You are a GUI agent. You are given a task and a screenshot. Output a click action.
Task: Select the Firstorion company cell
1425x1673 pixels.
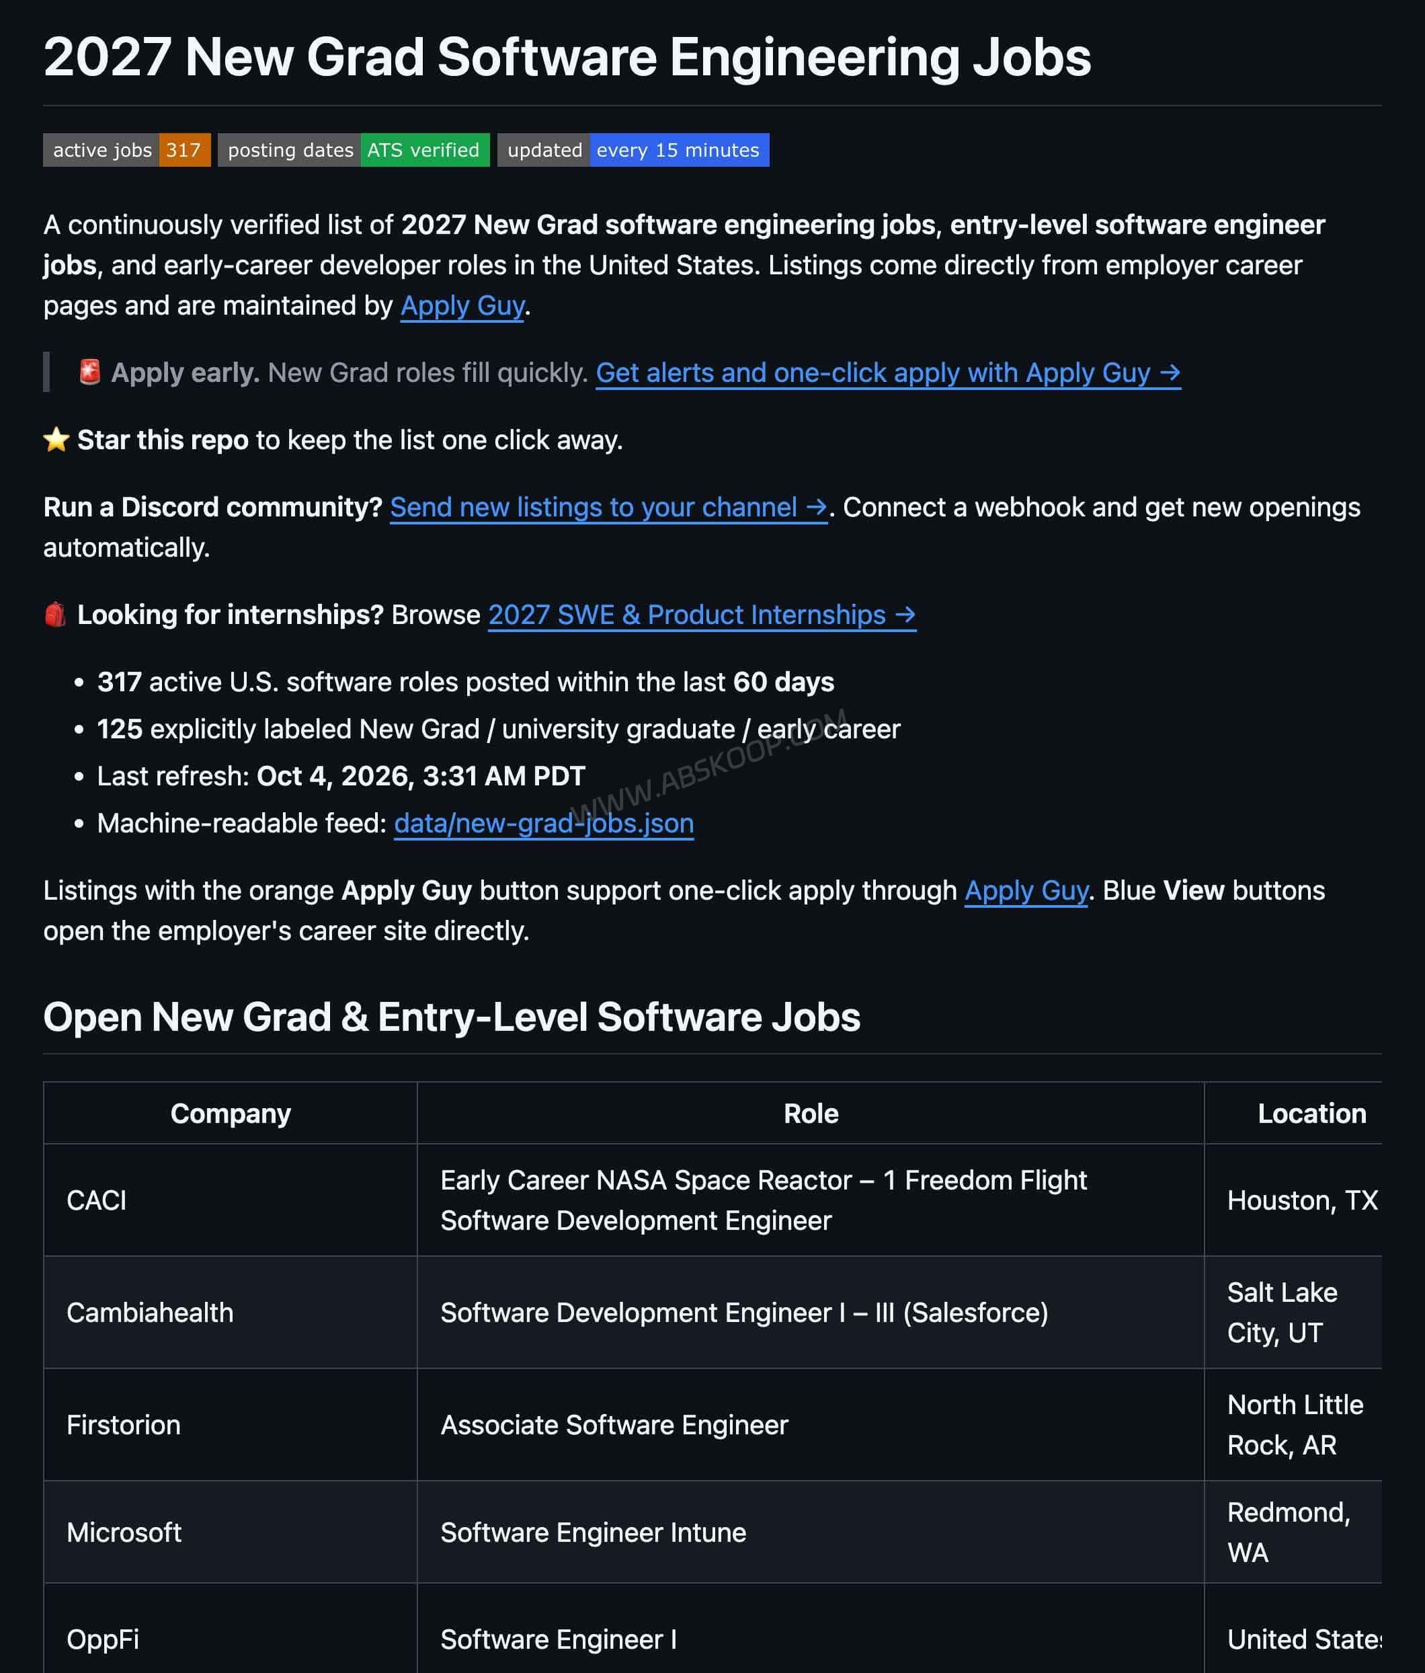click(231, 1425)
